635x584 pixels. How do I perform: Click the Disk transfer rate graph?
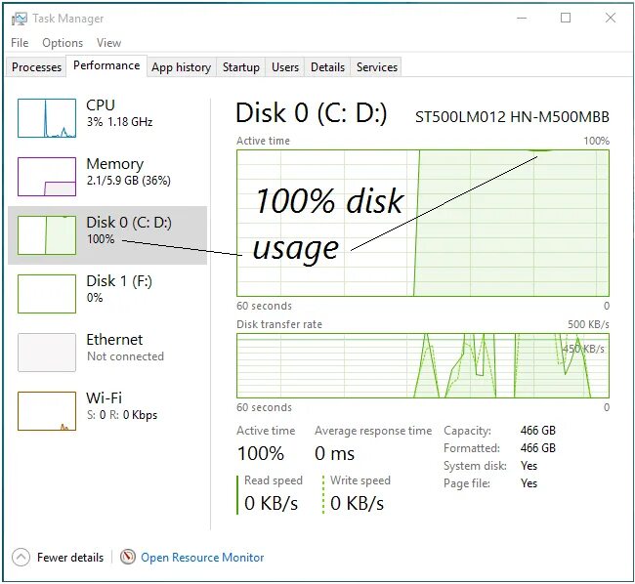click(422, 365)
